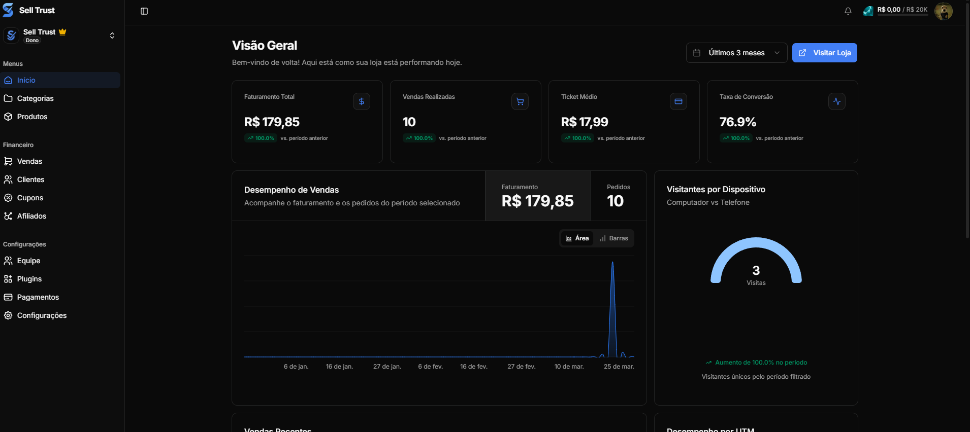
Task: Expand the Sell Trust store switcher
Action: (60, 35)
